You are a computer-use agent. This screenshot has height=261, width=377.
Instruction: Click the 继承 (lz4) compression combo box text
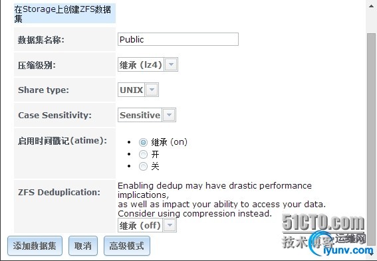141,64
